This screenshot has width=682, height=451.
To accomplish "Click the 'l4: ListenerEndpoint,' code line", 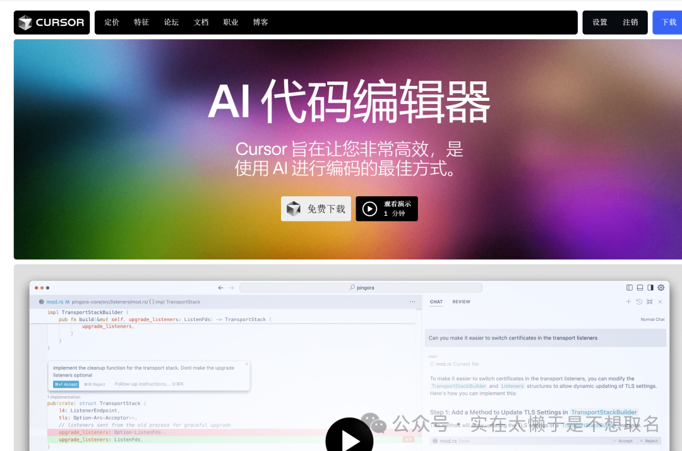I will pos(89,411).
